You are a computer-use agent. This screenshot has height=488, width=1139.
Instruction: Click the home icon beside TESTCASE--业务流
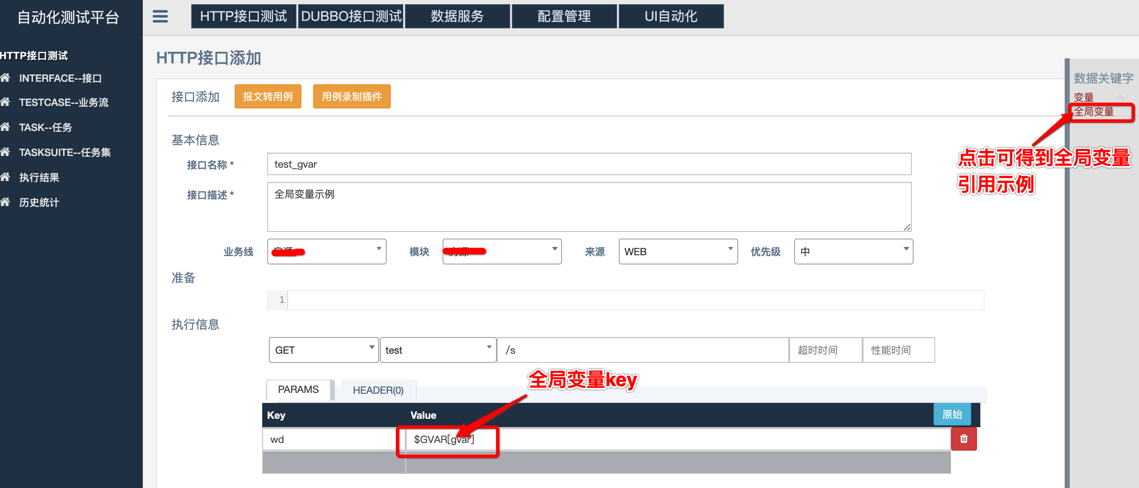(x=5, y=102)
